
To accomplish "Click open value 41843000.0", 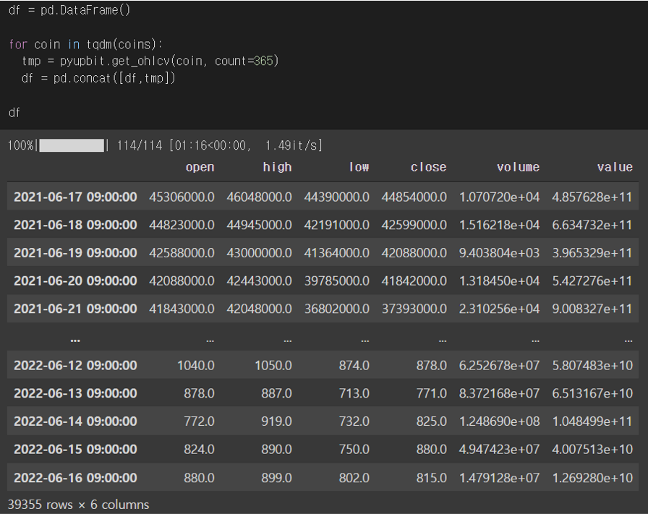I will [182, 309].
